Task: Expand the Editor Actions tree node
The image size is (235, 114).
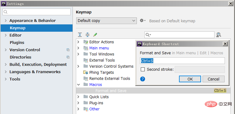Action: coord(78,42)
